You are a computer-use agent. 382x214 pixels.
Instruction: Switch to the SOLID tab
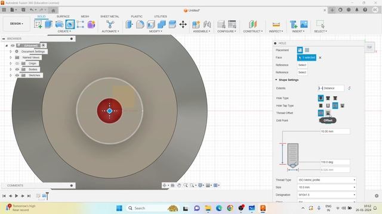[x=41, y=17]
